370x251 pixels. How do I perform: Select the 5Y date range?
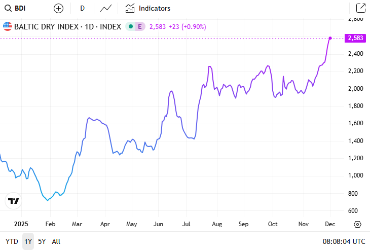point(42,241)
